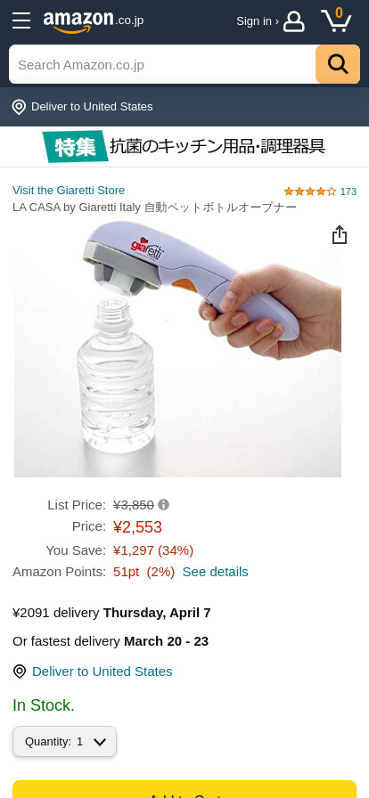This screenshot has width=369, height=798.
Task: Click the location pin beside lower Deliver to link
Action: coord(20,672)
